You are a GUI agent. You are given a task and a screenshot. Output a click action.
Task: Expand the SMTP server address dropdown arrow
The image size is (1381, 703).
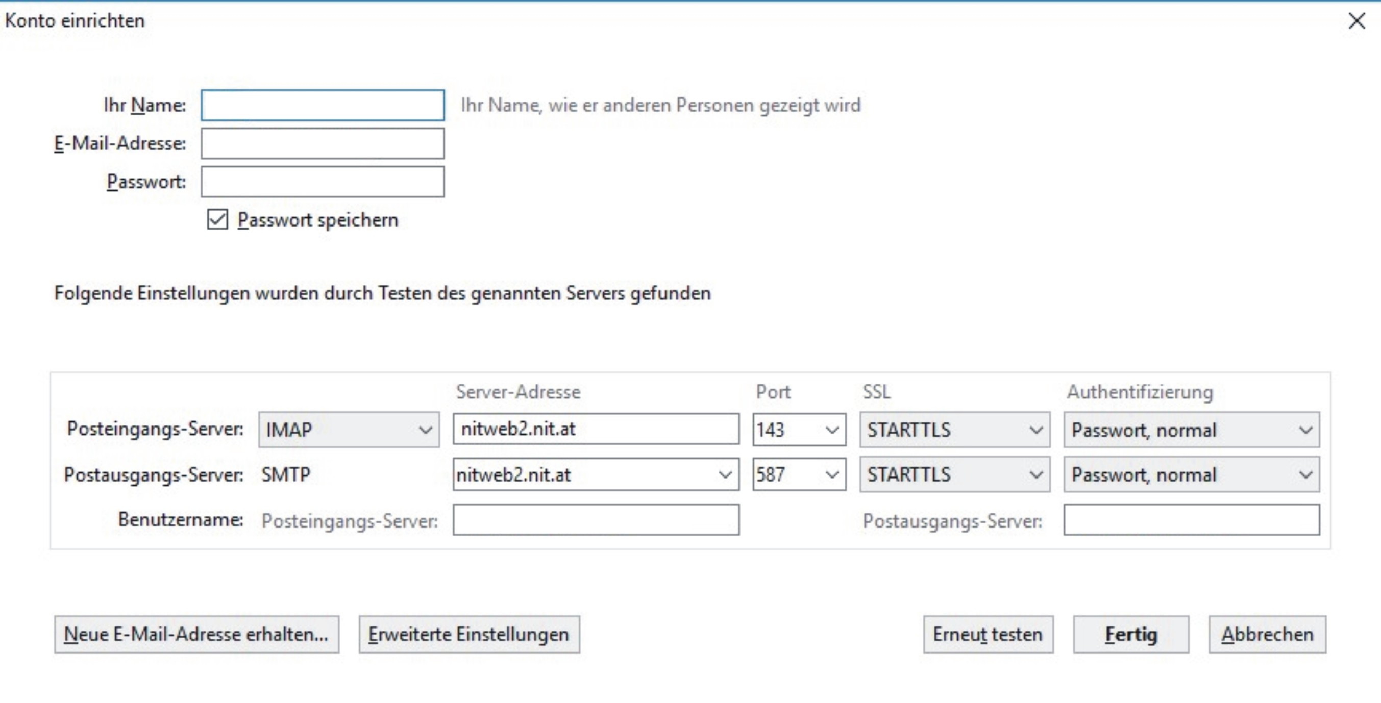725,475
